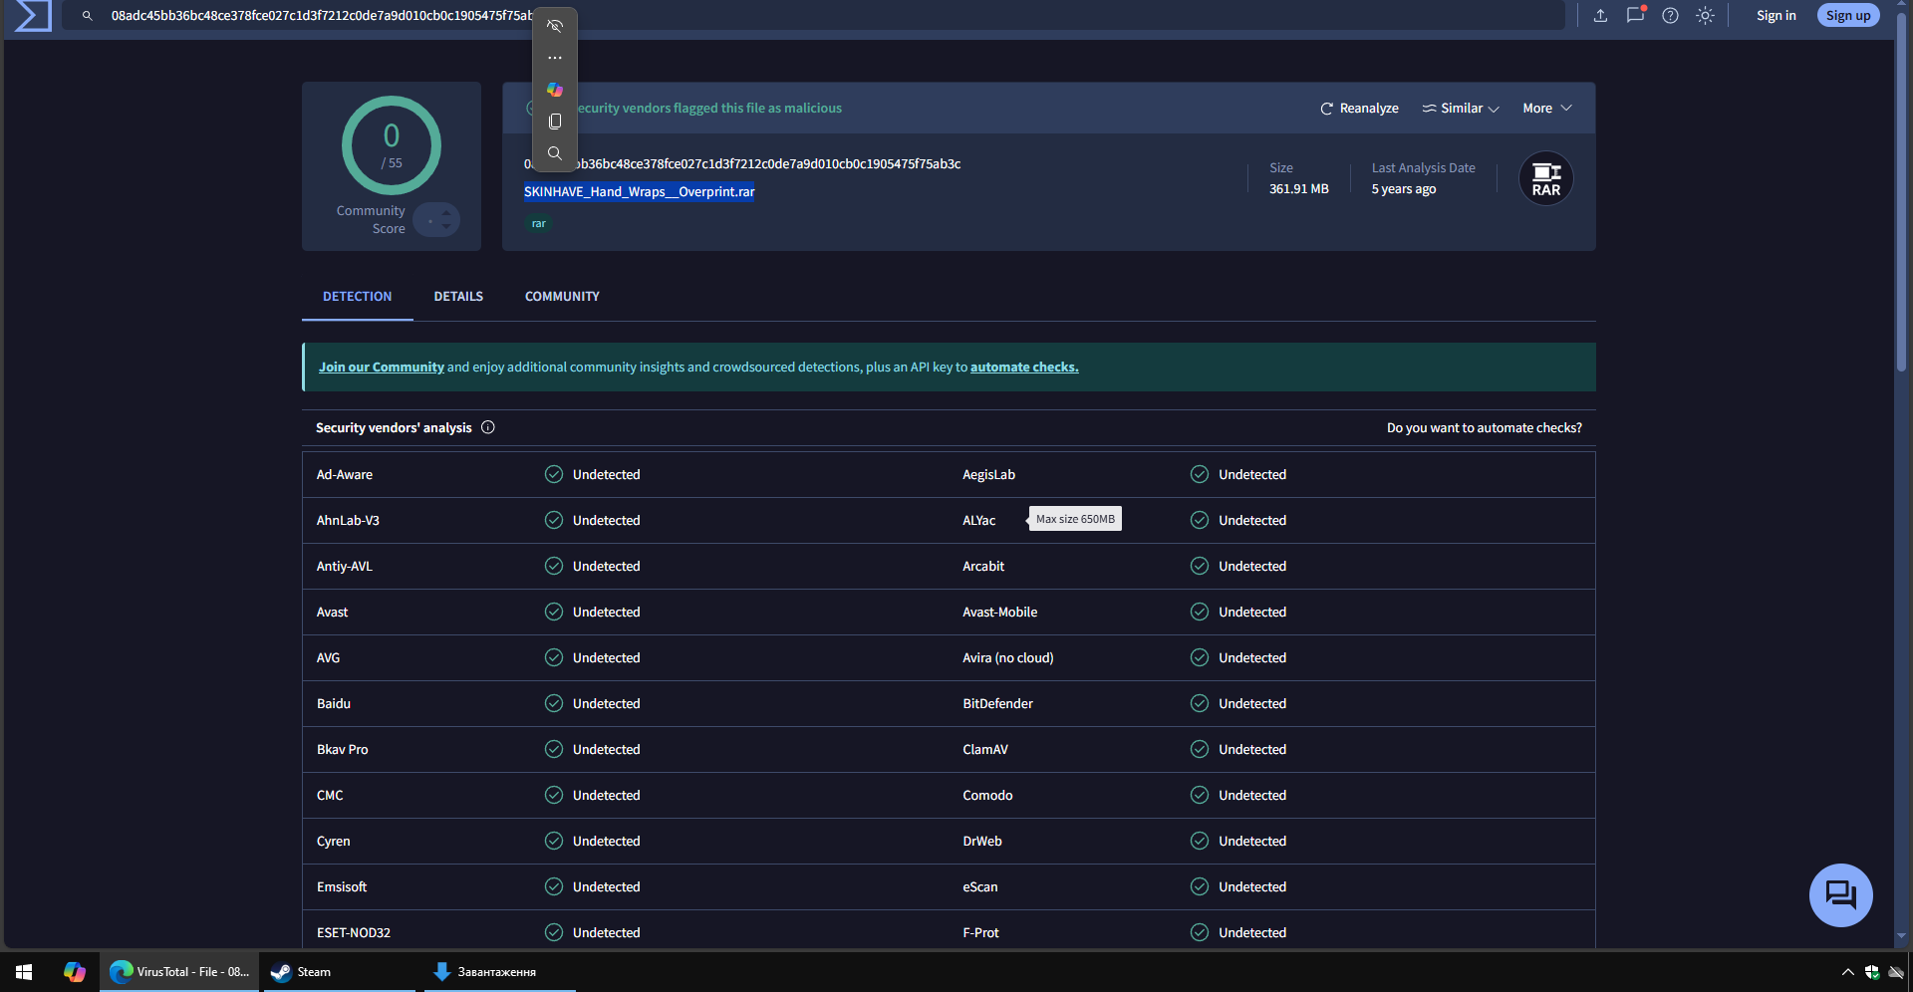Click the DrWeb vendor name

[982, 841]
